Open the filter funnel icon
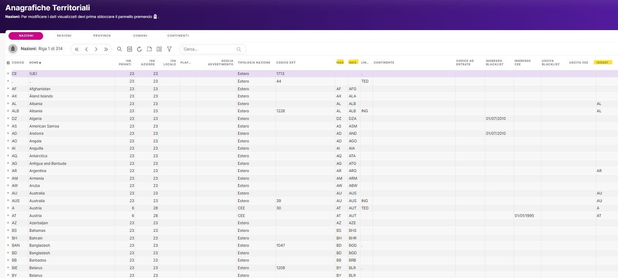Image resolution: width=618 pixels, height=279 pixels. pos(169,49)
